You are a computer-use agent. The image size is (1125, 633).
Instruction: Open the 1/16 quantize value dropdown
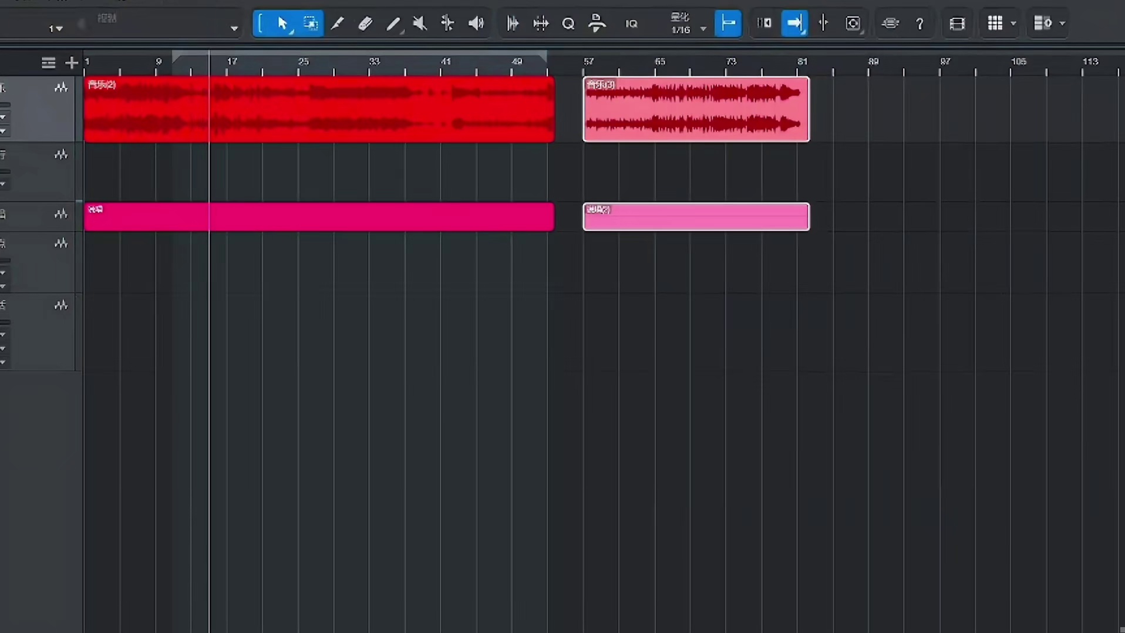[703, 29]
